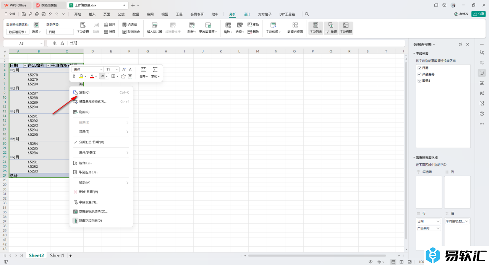Screen dimensions: 489x265
Task: Click the 插入切片器 icon
Action: [154, 25]
